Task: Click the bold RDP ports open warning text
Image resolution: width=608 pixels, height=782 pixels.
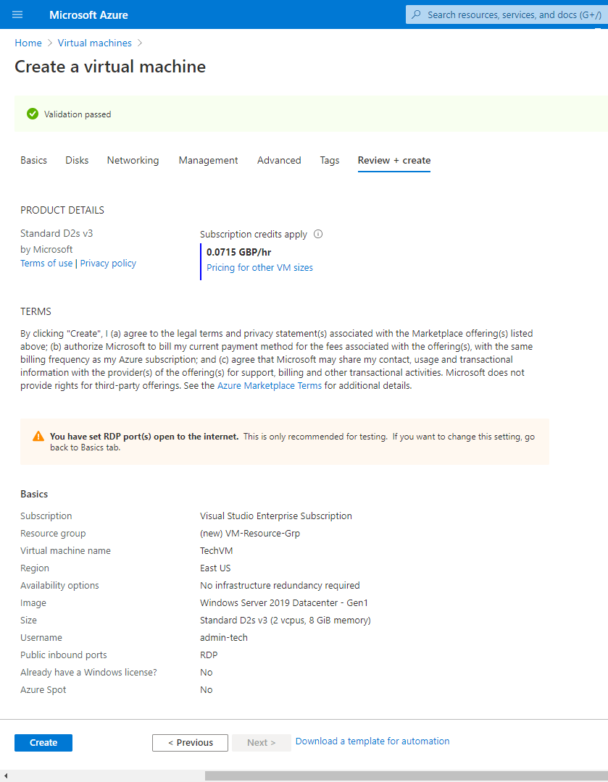Action: click(x=144, y=437)
